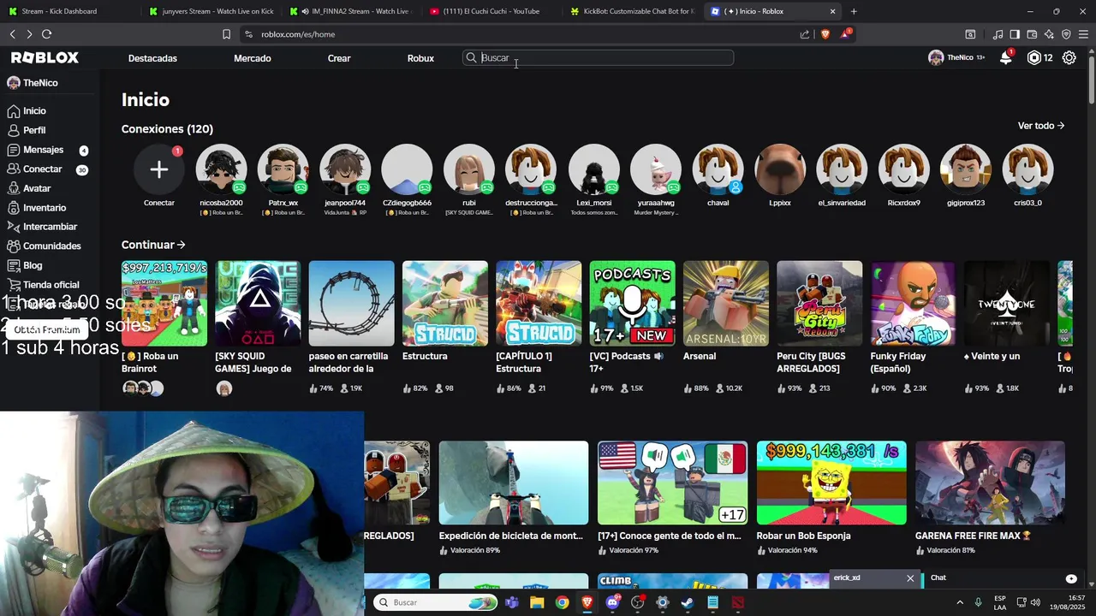Open volume control in system tray
Viewport: 1096px width, 616px height.
point(1035,602)
